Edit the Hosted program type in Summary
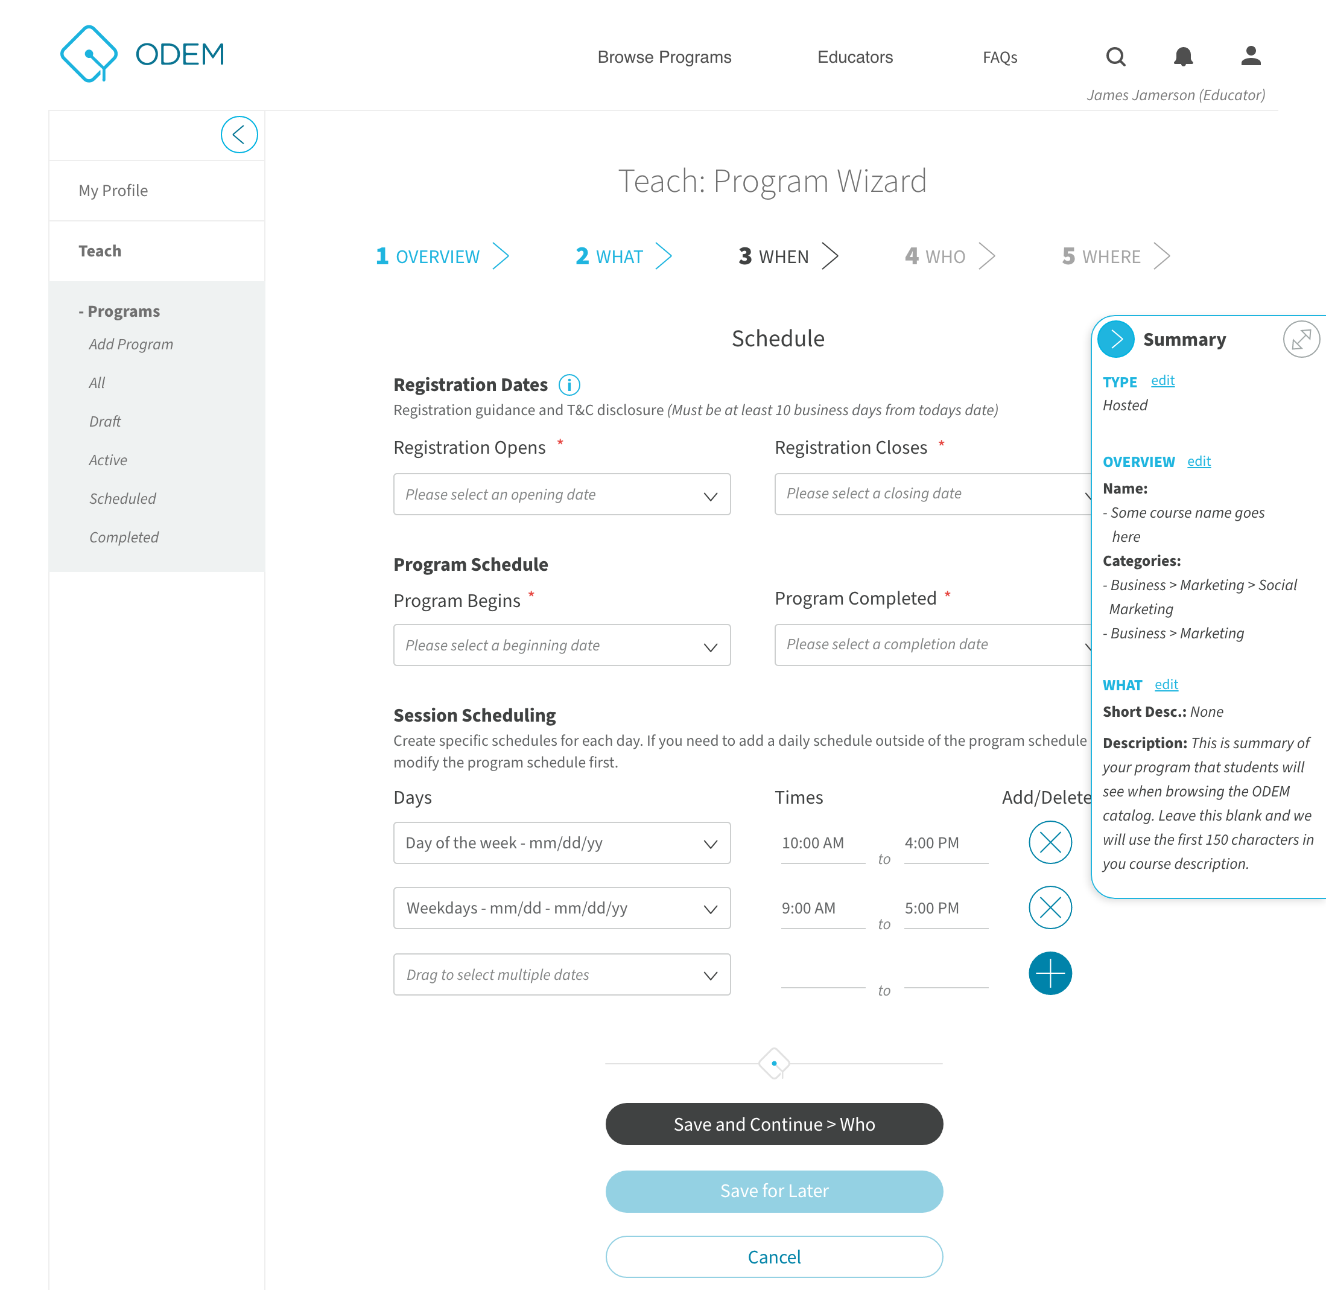Viewport: 1326px width, 1290px height. coord(1162,381)
